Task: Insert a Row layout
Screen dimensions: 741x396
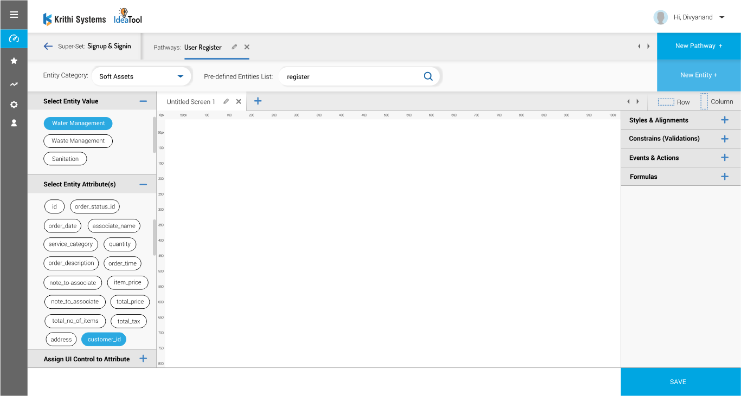Action: pyautogui.click(x=674, y=102)
